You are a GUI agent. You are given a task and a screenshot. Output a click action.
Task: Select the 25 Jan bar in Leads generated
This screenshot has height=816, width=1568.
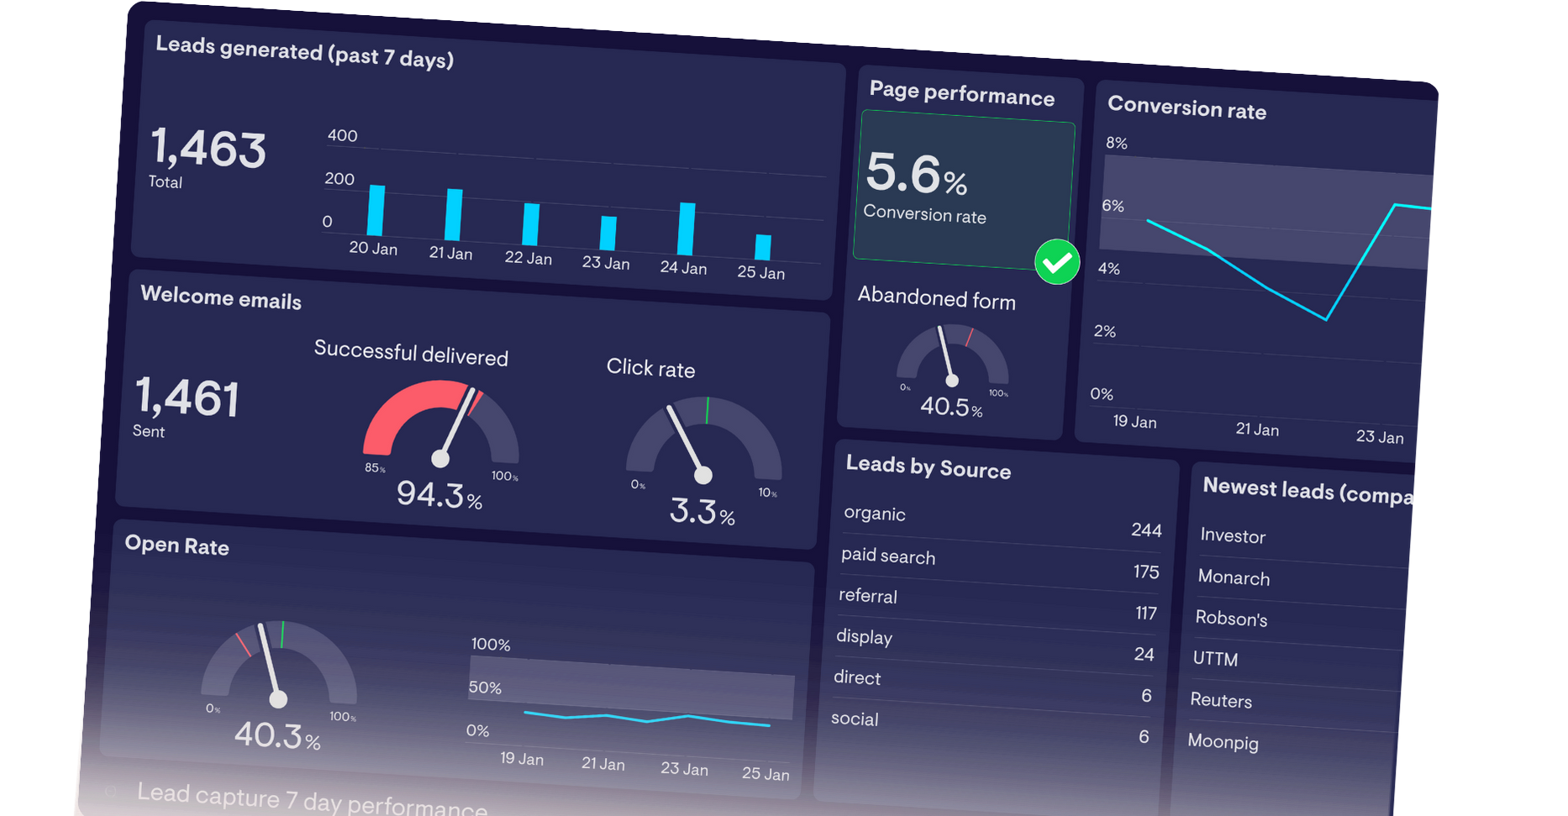tap(763, 247)
